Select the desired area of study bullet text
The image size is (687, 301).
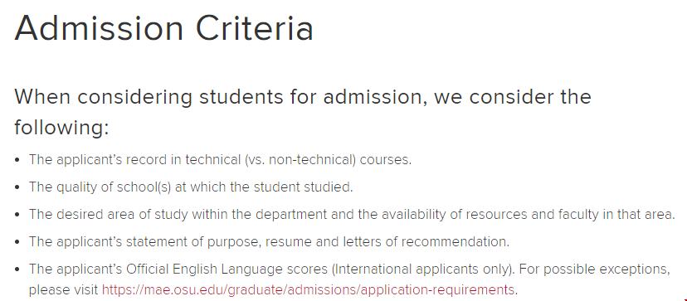(x=352, y=215)
